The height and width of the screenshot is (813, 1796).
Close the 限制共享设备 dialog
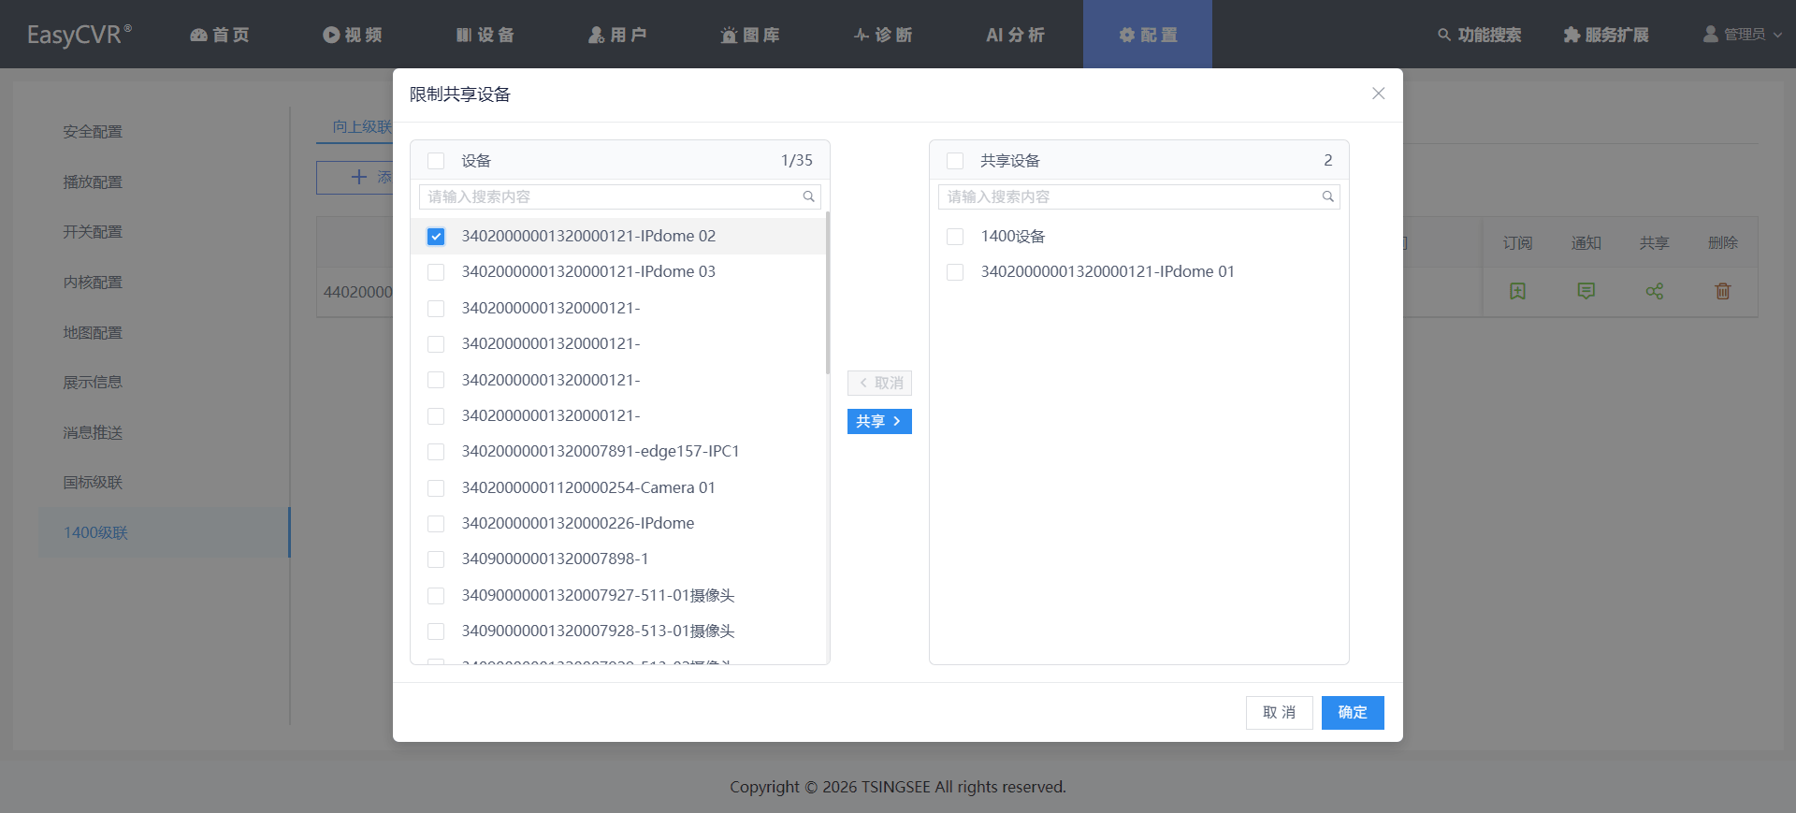1378,94
